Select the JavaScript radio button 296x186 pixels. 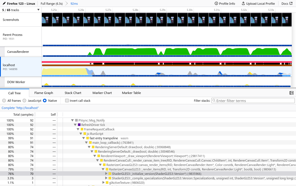(x=24, y=101)
